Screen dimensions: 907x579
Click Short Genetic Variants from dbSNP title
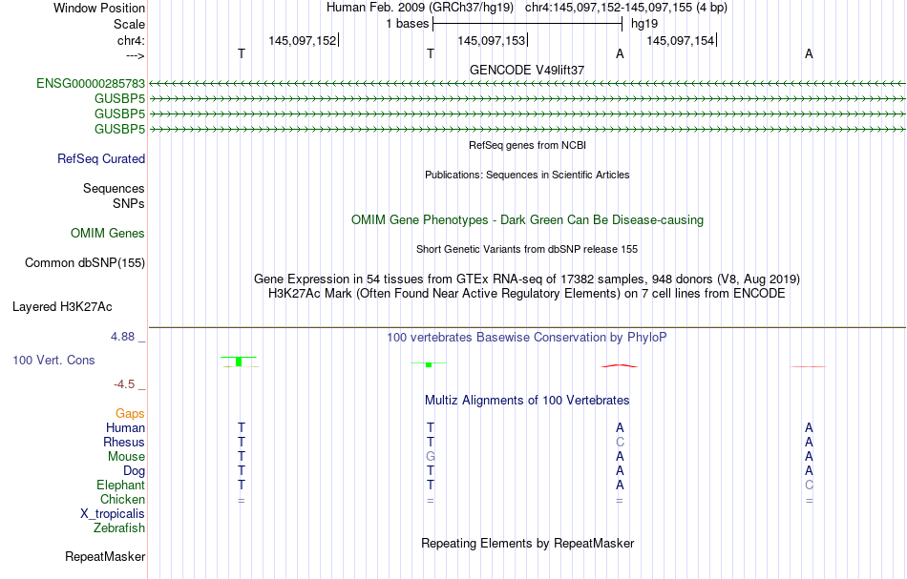pyautogui.click(x=527, y=249)
